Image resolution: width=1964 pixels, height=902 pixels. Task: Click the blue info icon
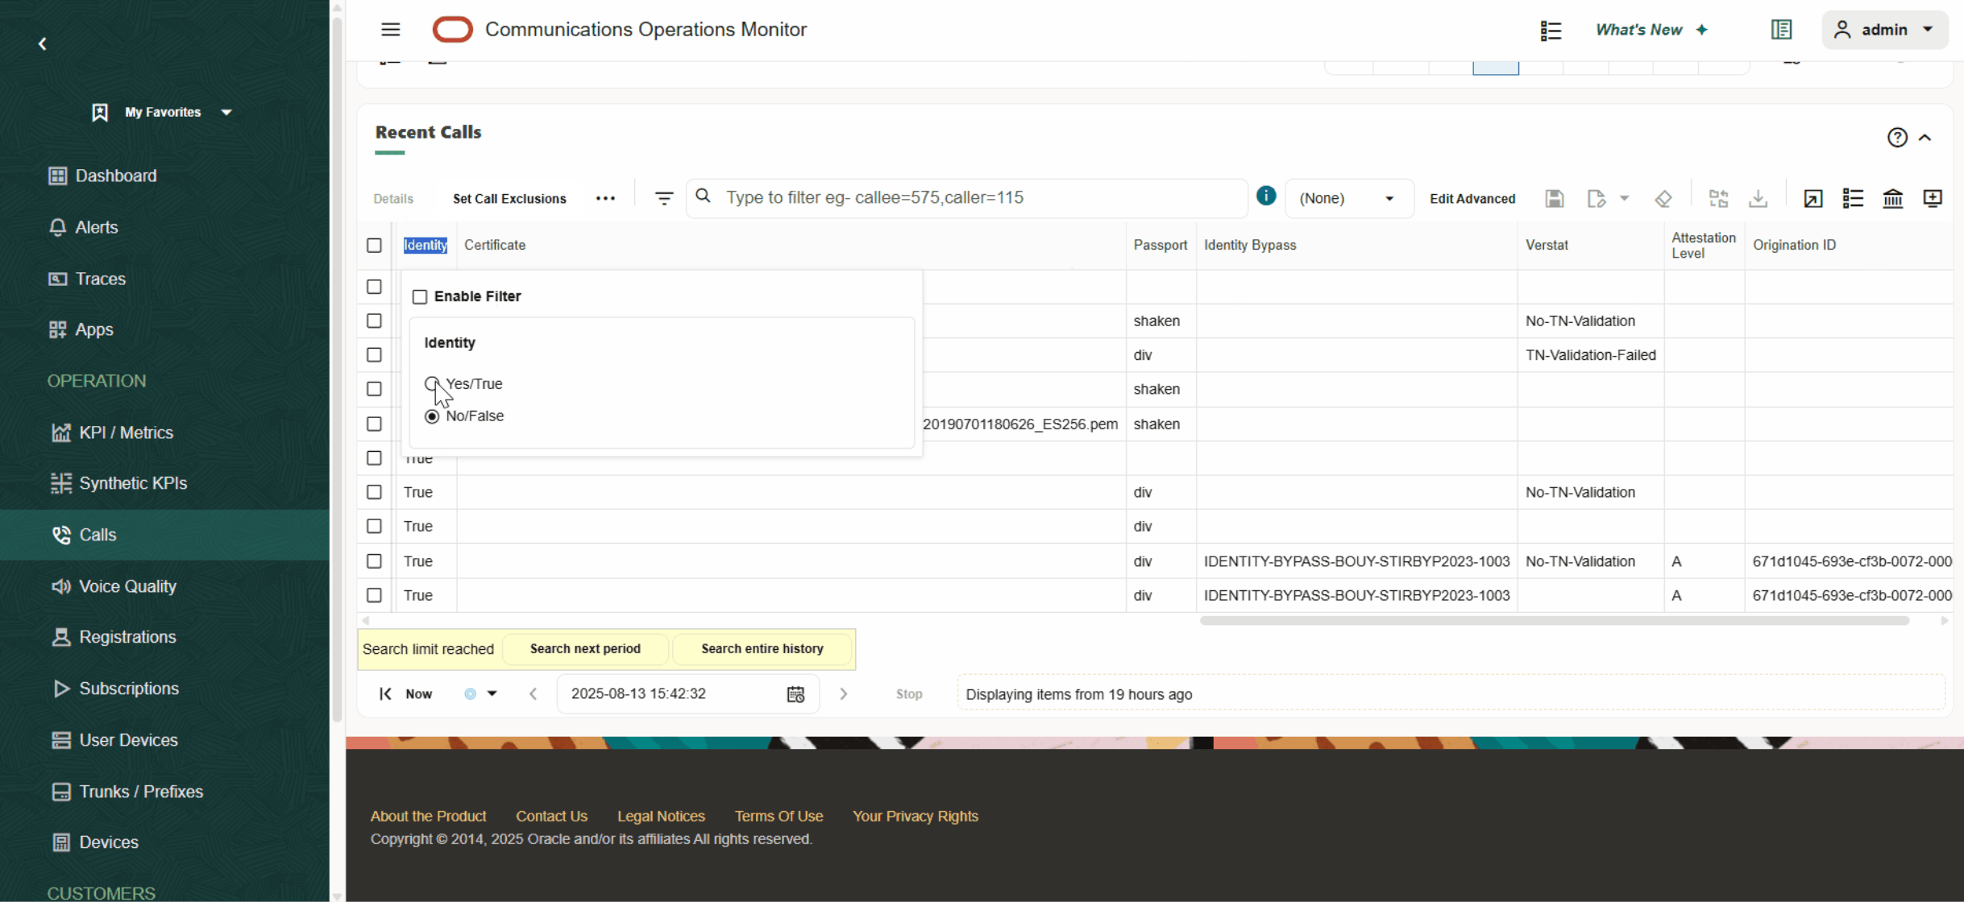pyautogui.click(x=1265, y=196)
